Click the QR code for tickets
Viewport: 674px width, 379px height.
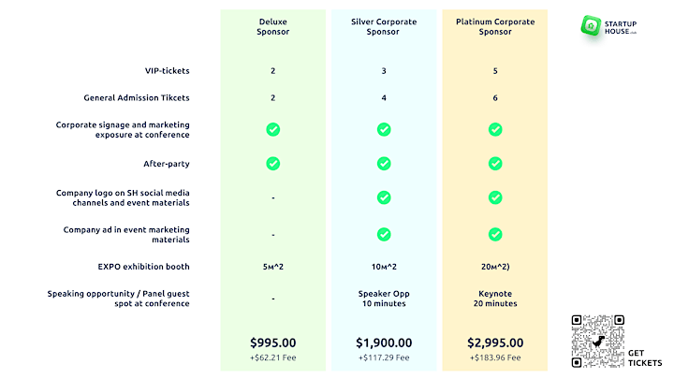point(597,342)
